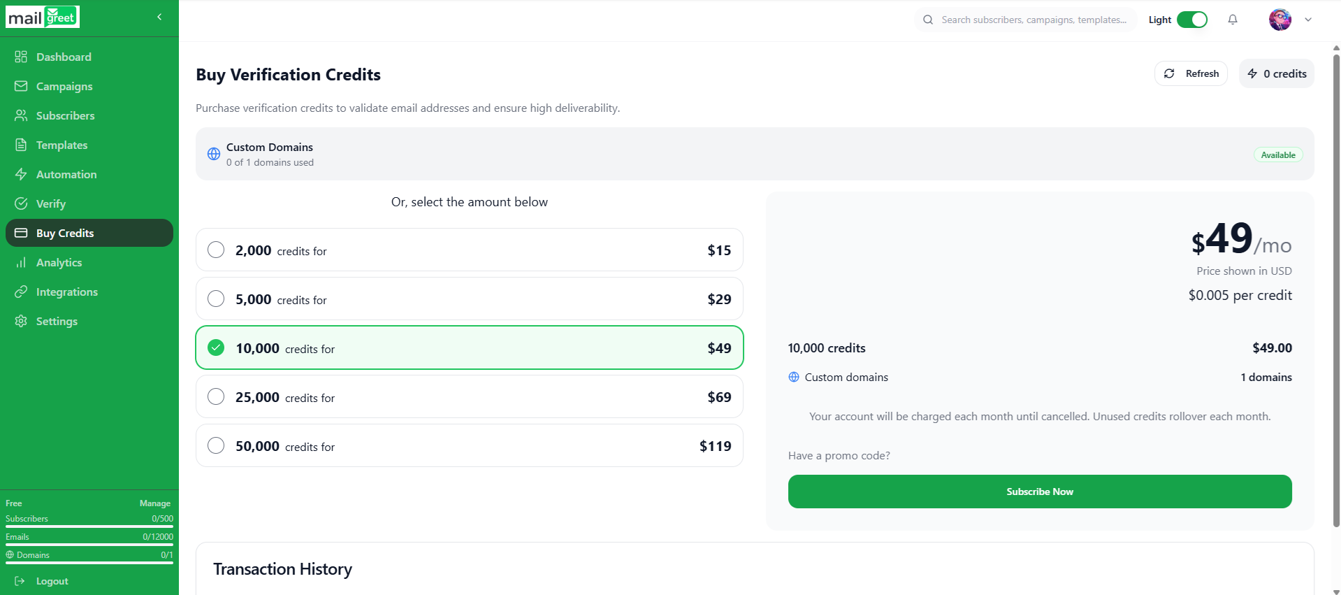Open the Analytics panel
This screenshot has width=1341, height=595.
pyautogui.click(x=59, y=262)
